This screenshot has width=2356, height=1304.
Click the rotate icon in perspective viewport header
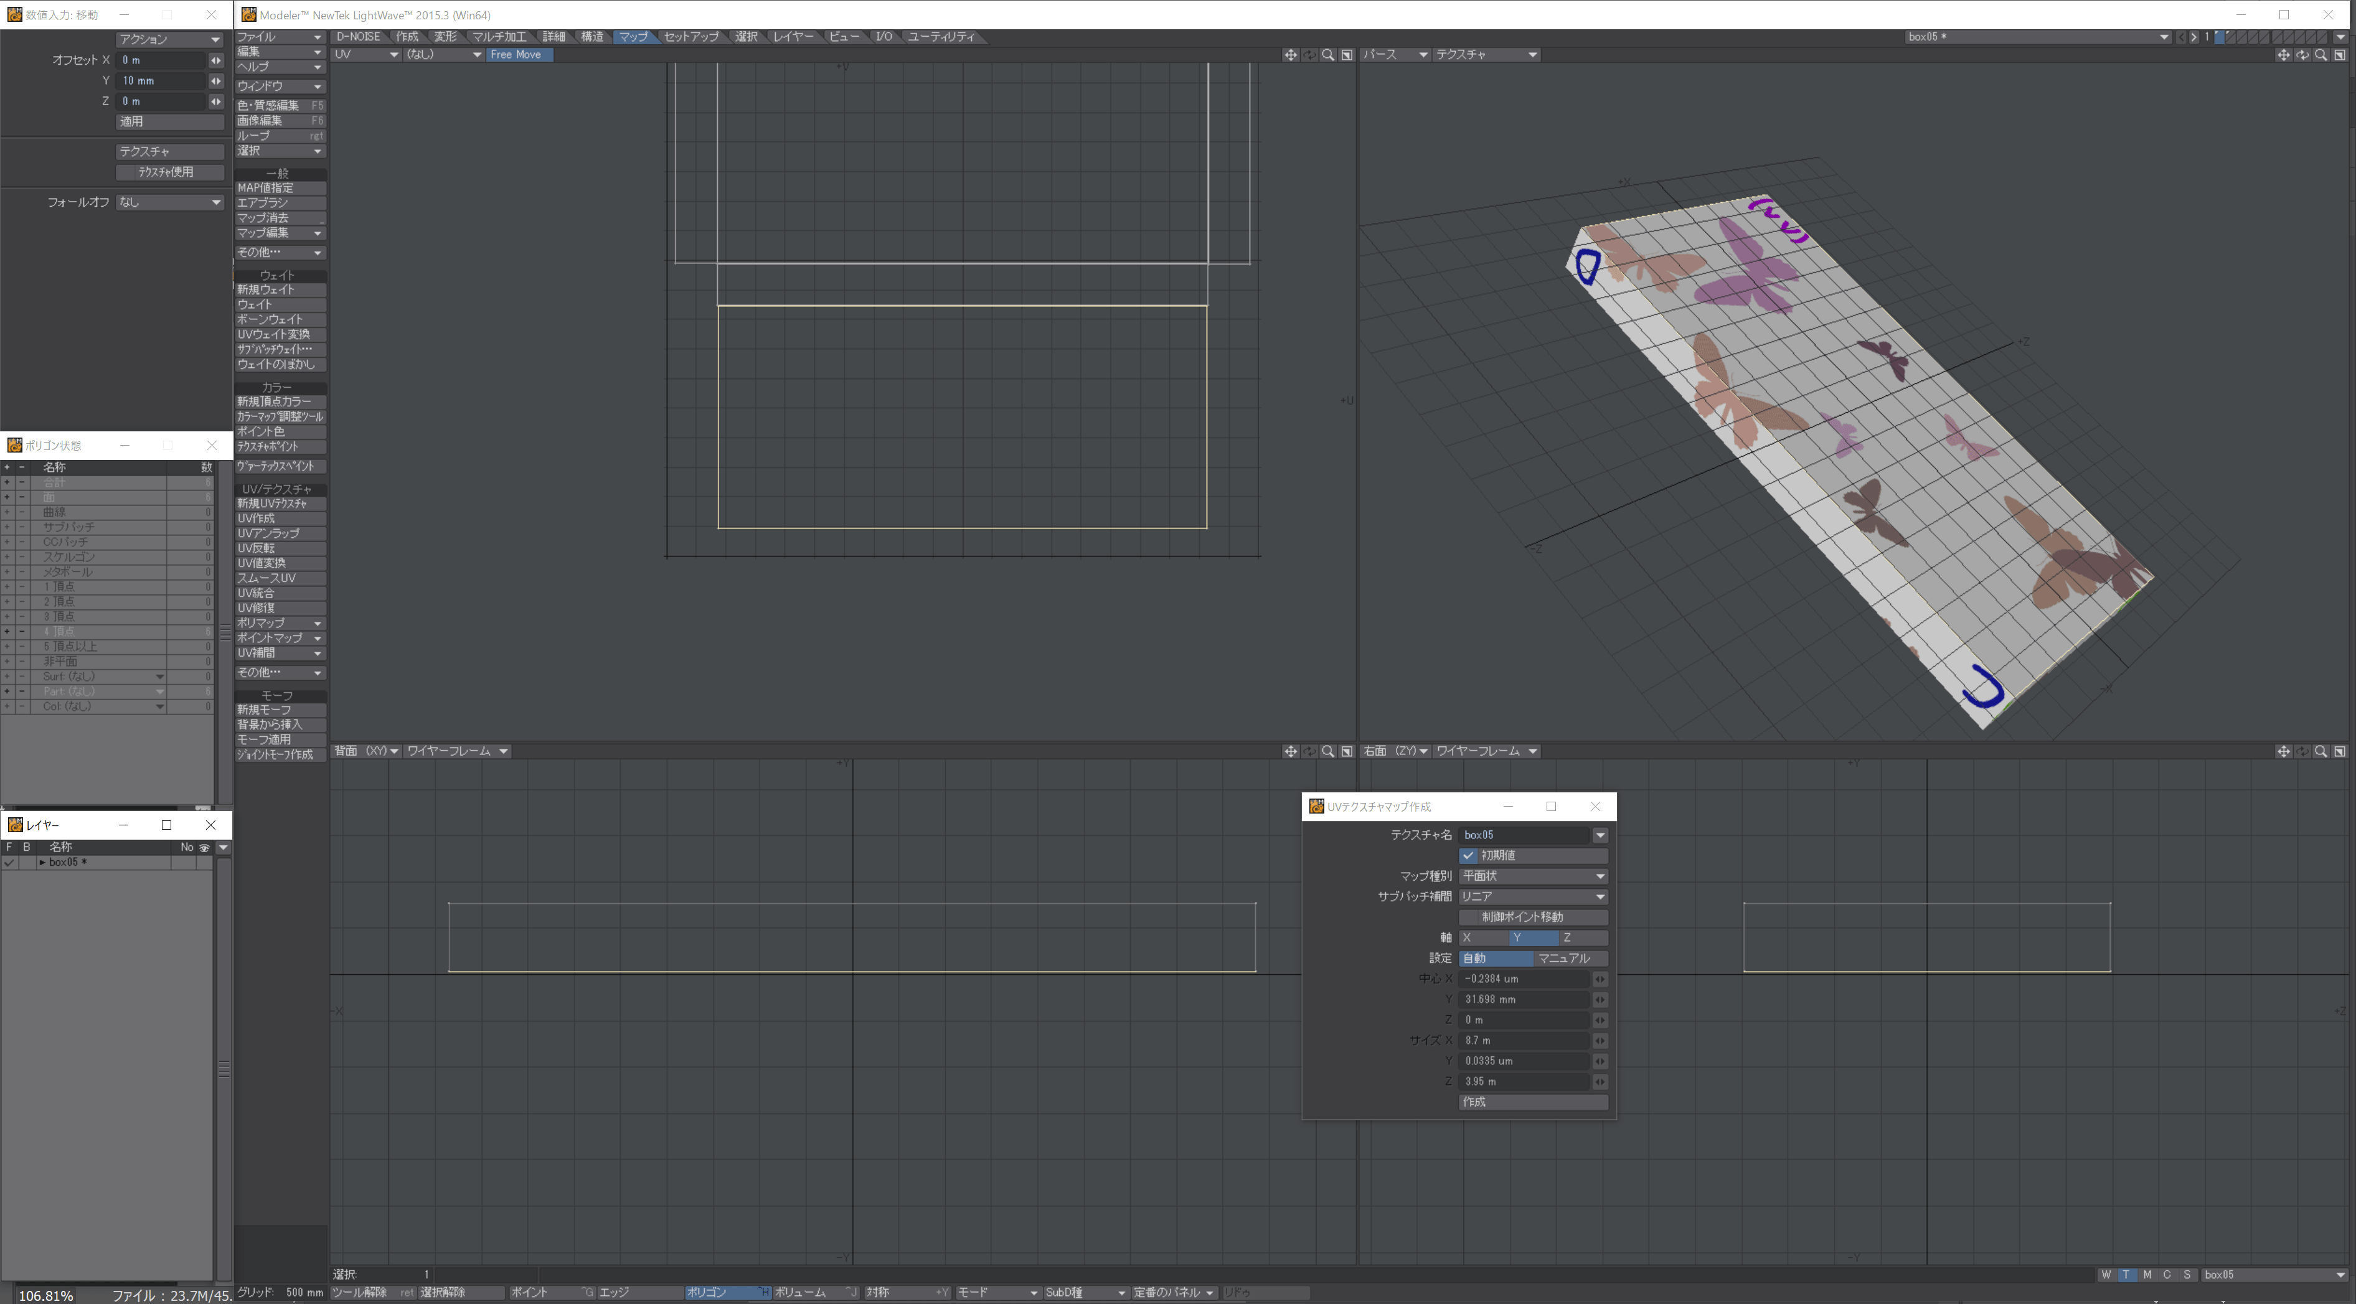(2302, 55)
